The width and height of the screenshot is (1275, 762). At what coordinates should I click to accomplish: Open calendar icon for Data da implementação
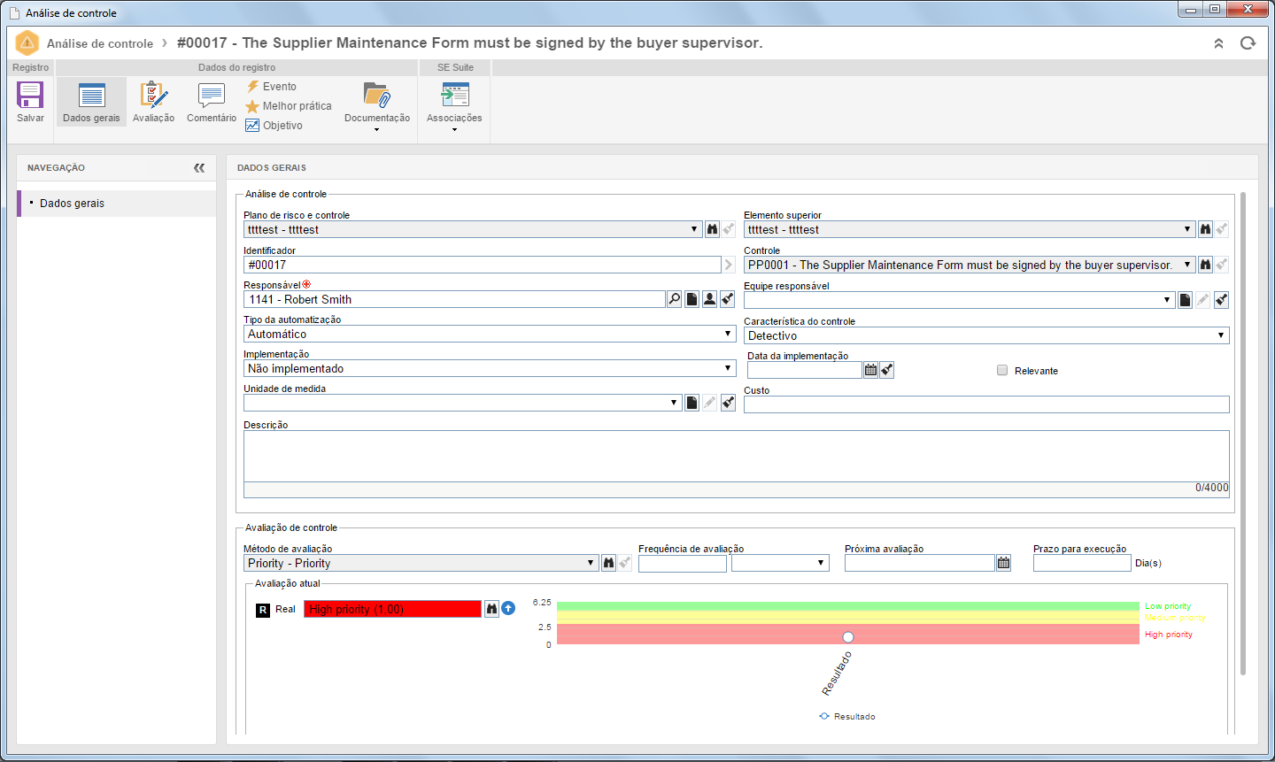(871, 370)
